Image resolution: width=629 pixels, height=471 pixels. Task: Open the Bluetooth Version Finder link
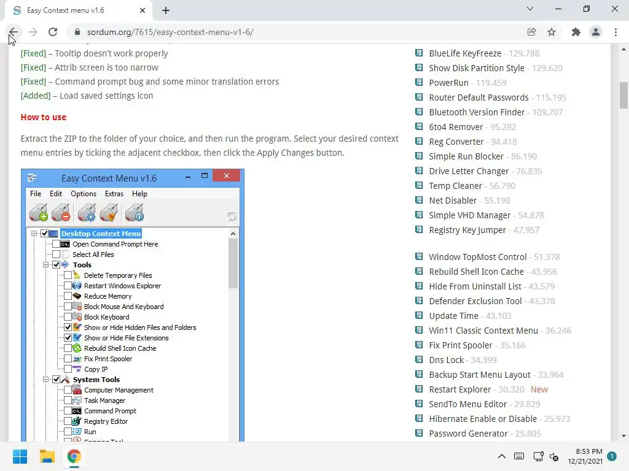point(477,112)
